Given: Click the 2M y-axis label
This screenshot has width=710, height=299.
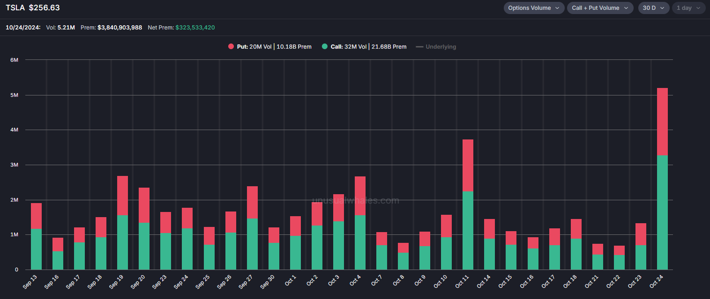Looking at the screenshot, I should [14, 200].
